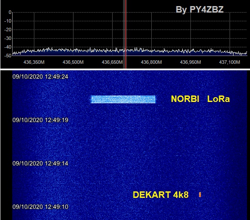Viewport: 250px width, 220px height.
Task: Click the 12:49:10 waterfall timestamp
Action: tap(40, 207)
